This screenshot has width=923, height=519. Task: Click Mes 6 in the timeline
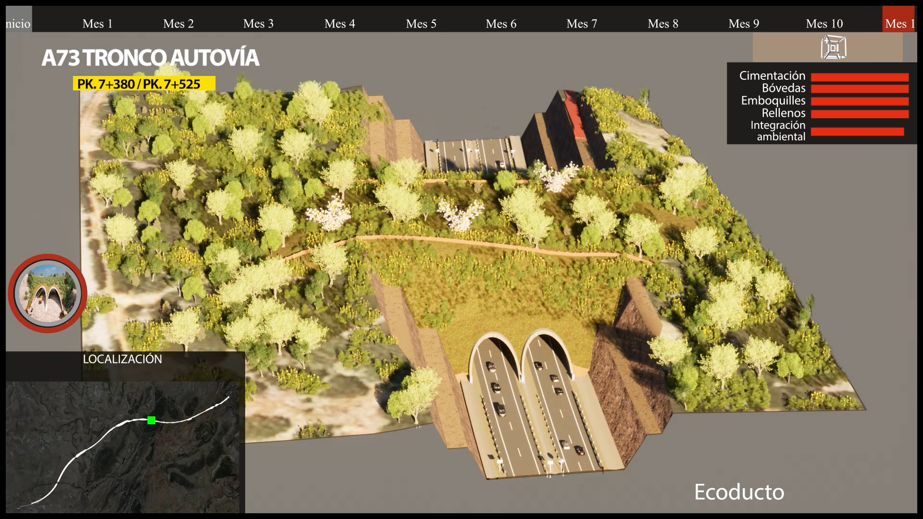(501, 24)
